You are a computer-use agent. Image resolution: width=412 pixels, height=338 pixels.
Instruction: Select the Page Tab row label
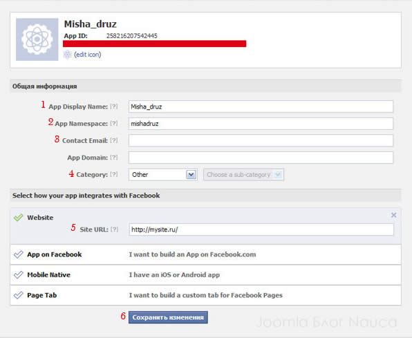[x=42, y=295]
